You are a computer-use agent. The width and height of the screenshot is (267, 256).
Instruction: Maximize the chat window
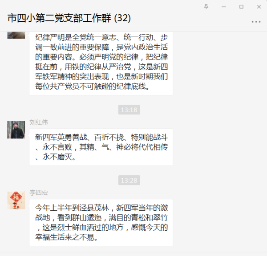tap(241, 7)
